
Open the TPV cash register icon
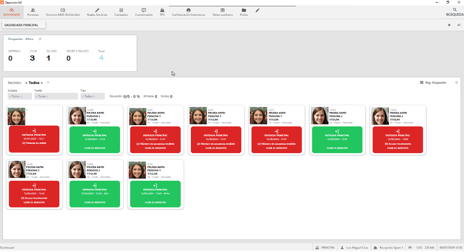coord(162,10)
